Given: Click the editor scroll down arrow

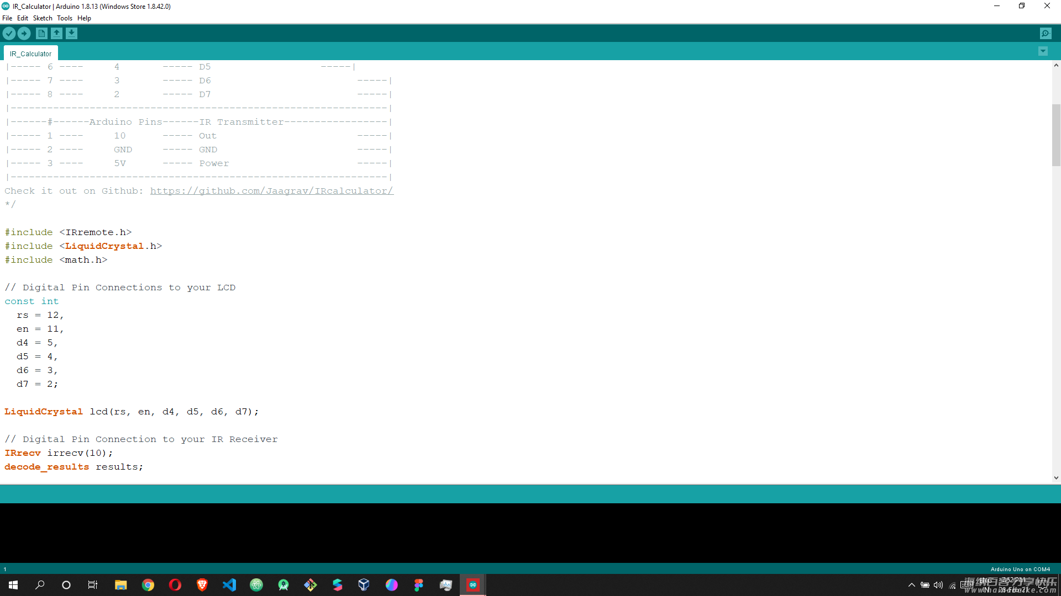Looking at the screenshot, I should pos(1056,478).
